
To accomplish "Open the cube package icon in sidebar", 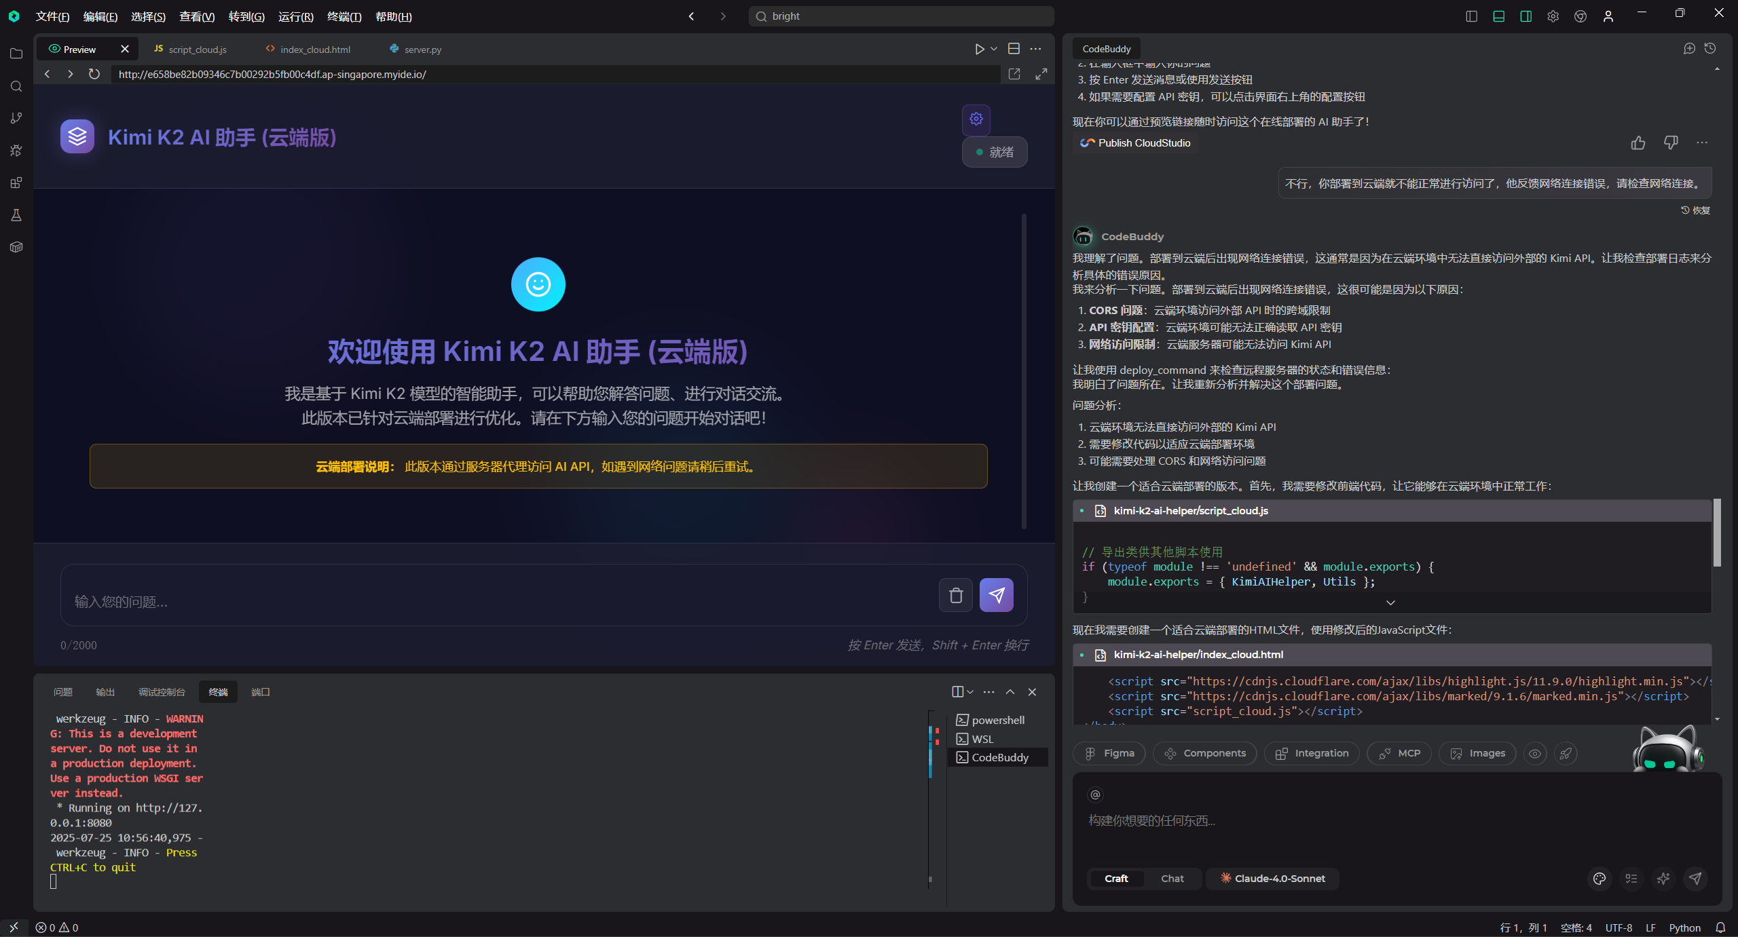I will pyautogui.click(x=16, y=247).
